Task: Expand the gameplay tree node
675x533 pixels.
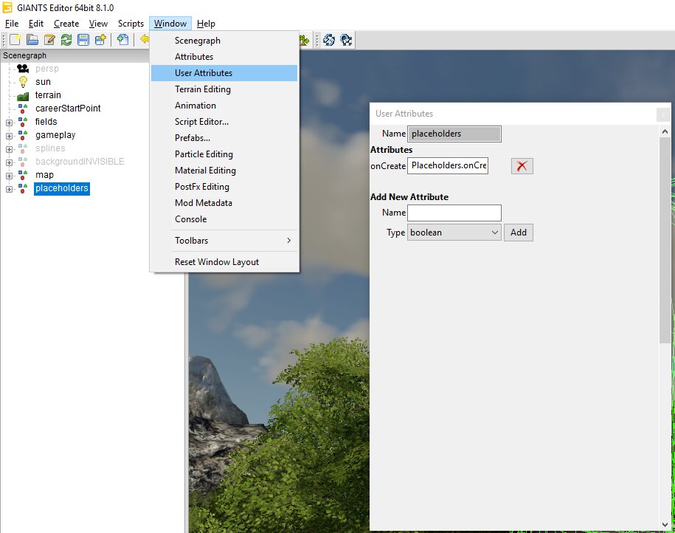Action: [x=10, y=136]
